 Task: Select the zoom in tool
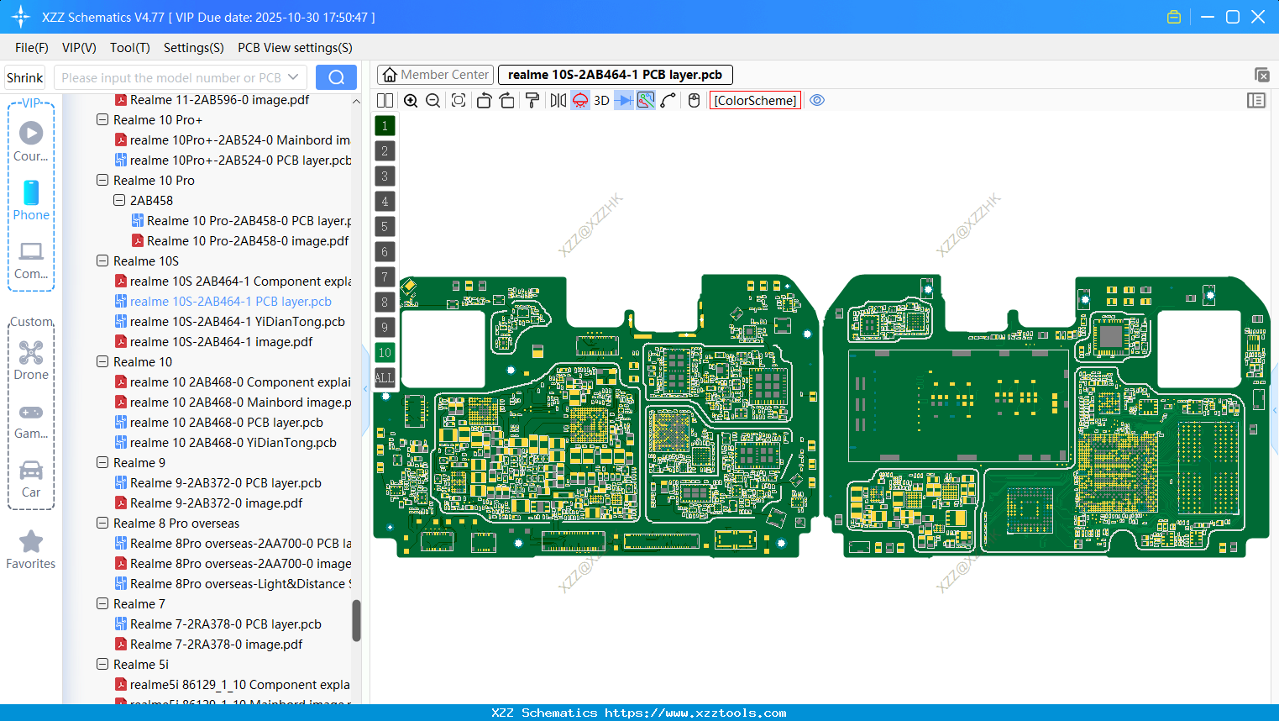(x=411, y=100)
